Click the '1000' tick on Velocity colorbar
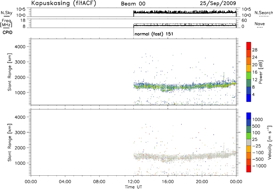Image resolution: width=273 pixels, height=189 pixels. [258, 119]
